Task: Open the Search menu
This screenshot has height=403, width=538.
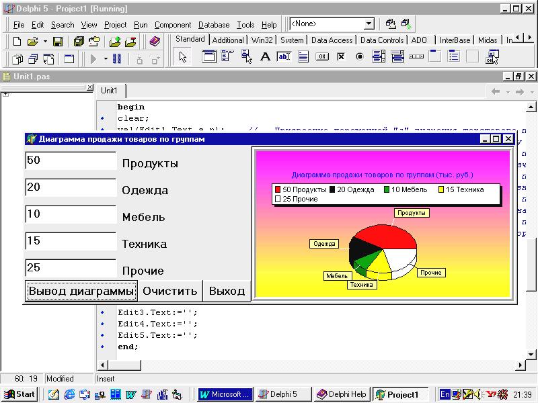Action: [x=63, y=25]
